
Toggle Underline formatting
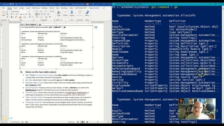click(x=17, y=14)
